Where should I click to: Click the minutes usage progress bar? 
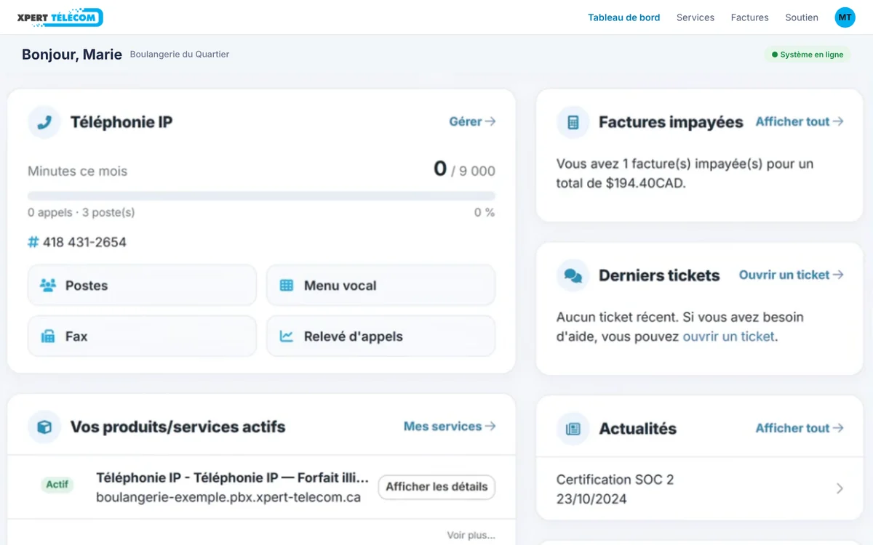click(x=261, y=195)
